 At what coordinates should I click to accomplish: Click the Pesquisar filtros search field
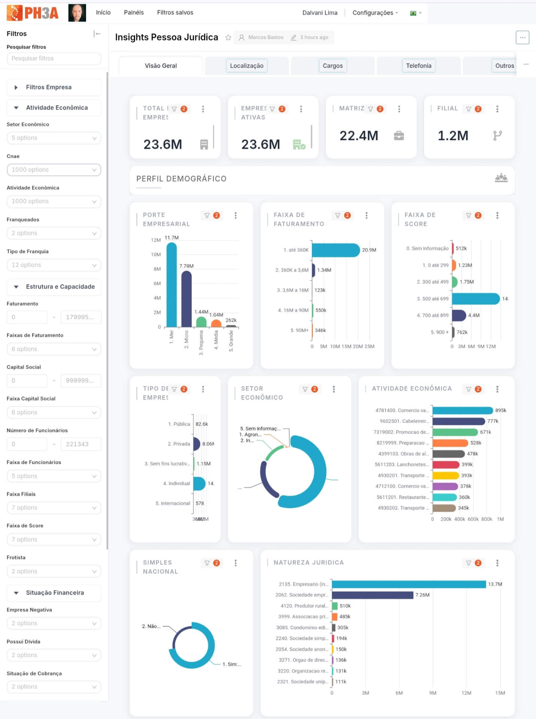point(54,58)
